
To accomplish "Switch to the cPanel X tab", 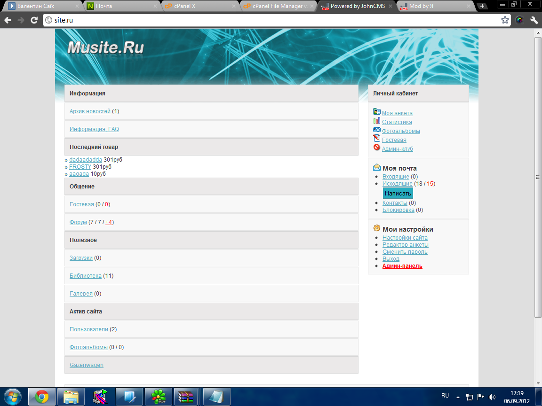I will tap(199, 6).
